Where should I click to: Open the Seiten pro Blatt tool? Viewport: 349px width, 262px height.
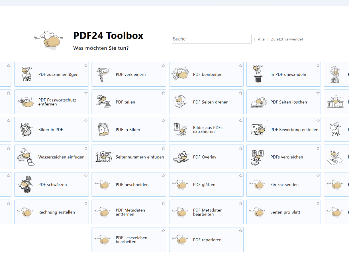click(284, 212)
